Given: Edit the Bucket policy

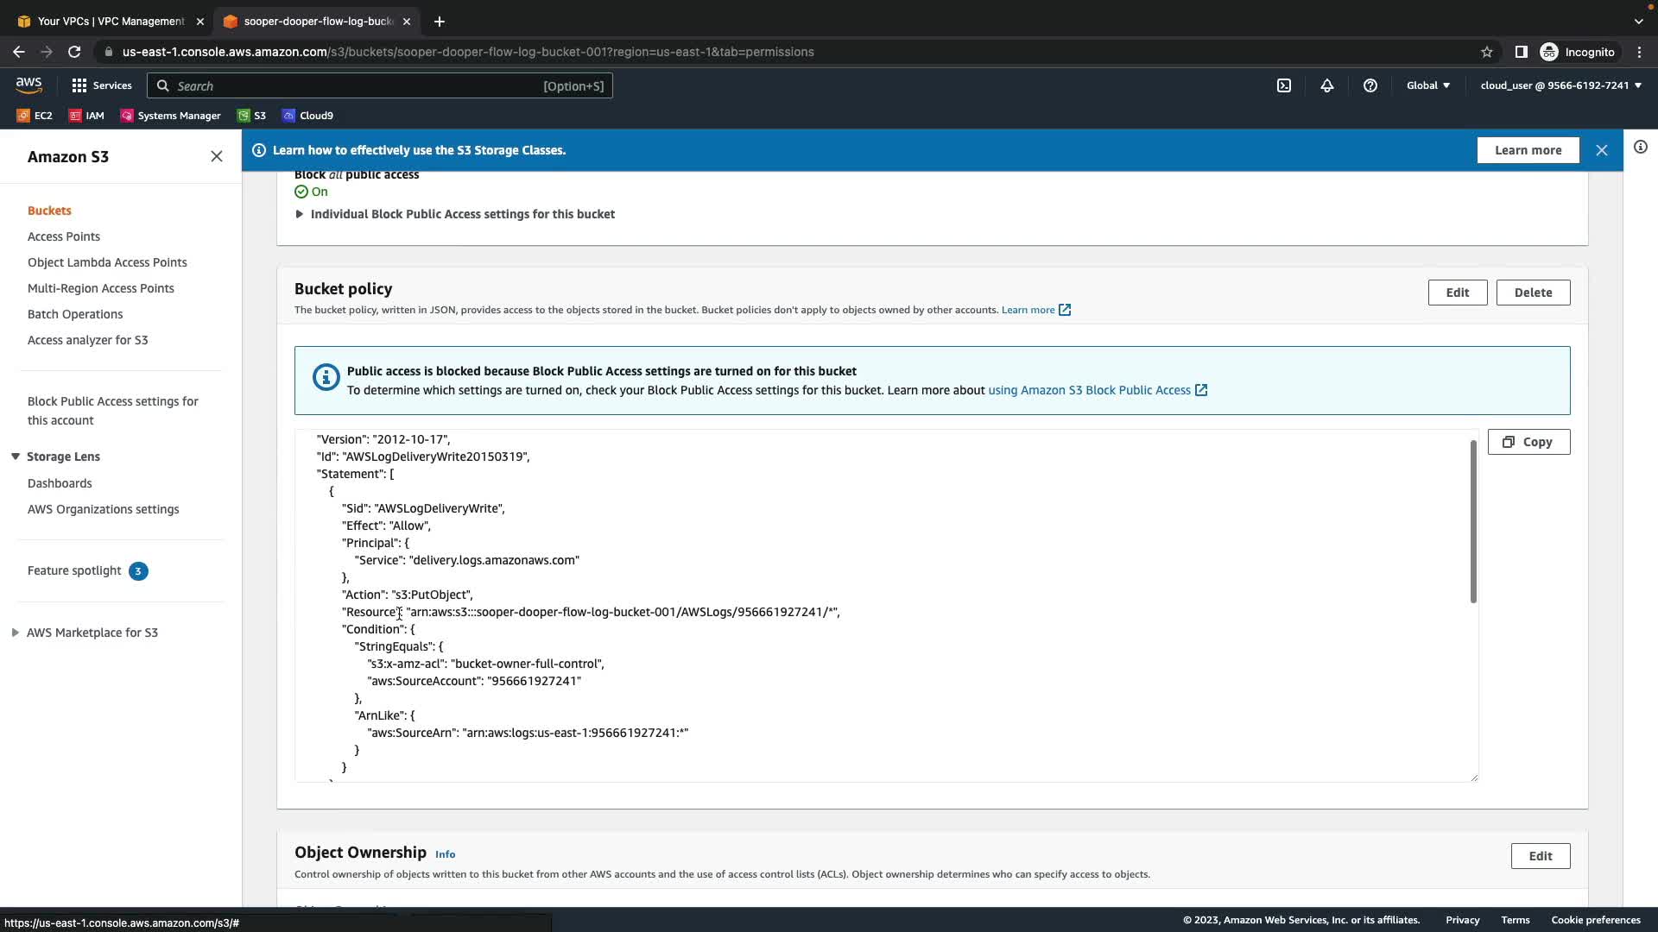Looking at the screenshot, I should pos(1457,293).
